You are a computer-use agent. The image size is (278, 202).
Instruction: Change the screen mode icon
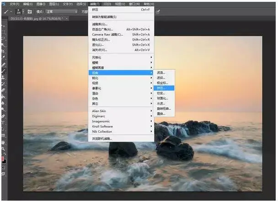(3, 174)
